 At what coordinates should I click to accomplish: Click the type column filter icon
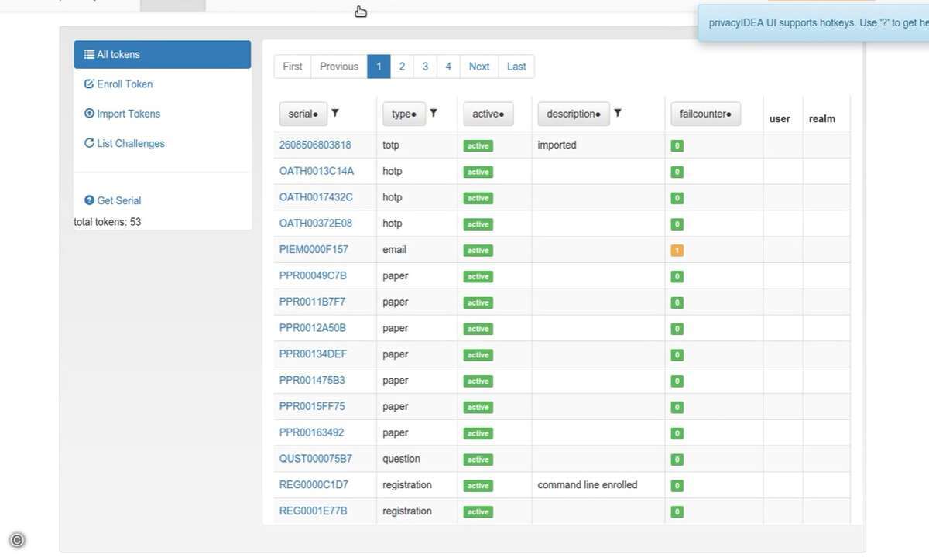tap(434, 112)
